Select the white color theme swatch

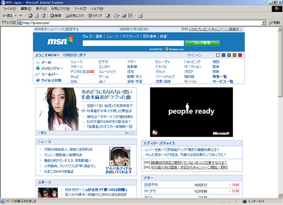tap(218, 55)
